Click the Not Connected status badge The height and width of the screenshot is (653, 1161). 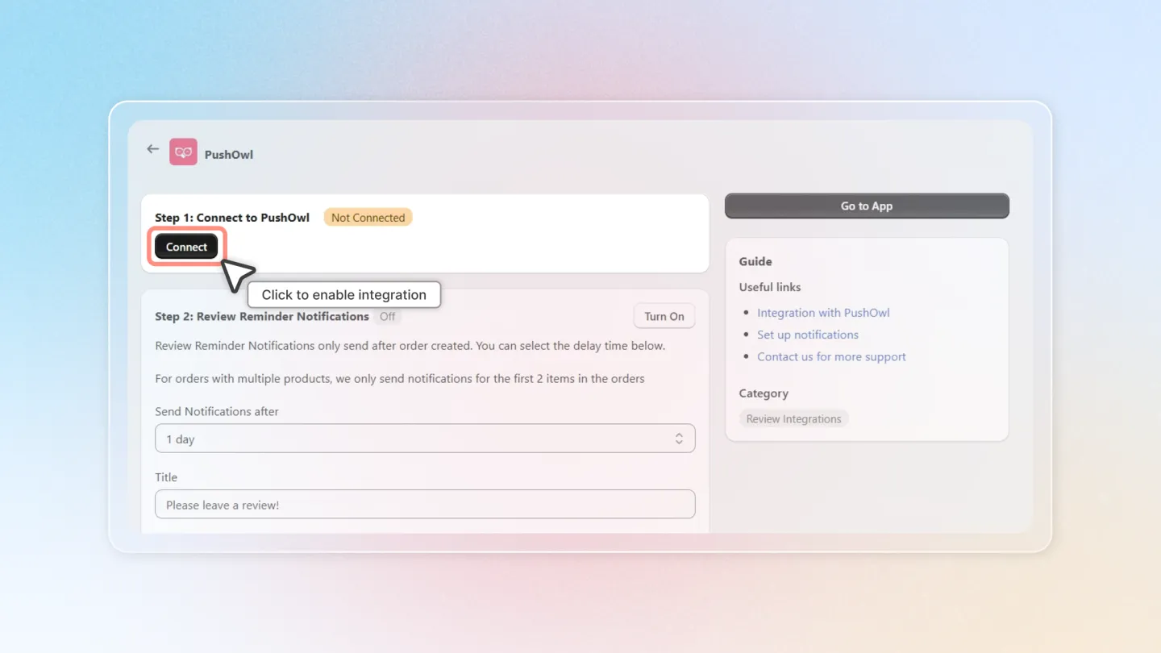(x=368, y=217)
